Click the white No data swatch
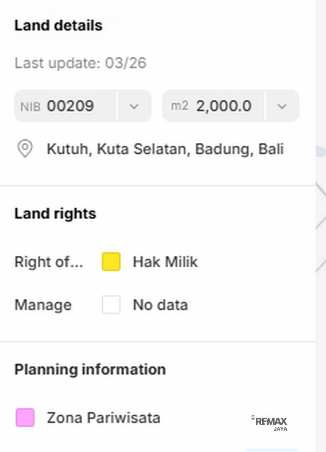Screen dimensions: 326x452 tap(111, 305)
